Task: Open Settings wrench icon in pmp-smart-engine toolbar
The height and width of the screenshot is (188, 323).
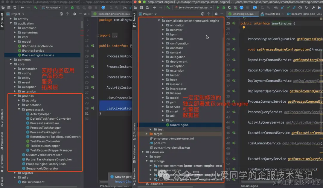Action: click(313, 7)
